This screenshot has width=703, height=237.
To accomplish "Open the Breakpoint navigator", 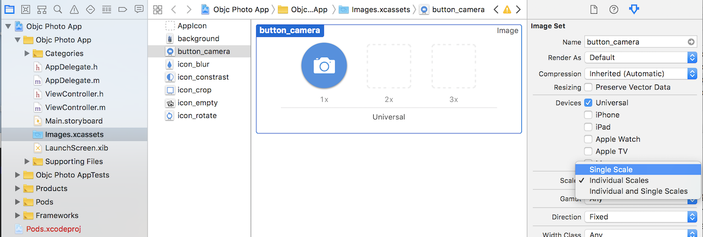I will [123, 9].
